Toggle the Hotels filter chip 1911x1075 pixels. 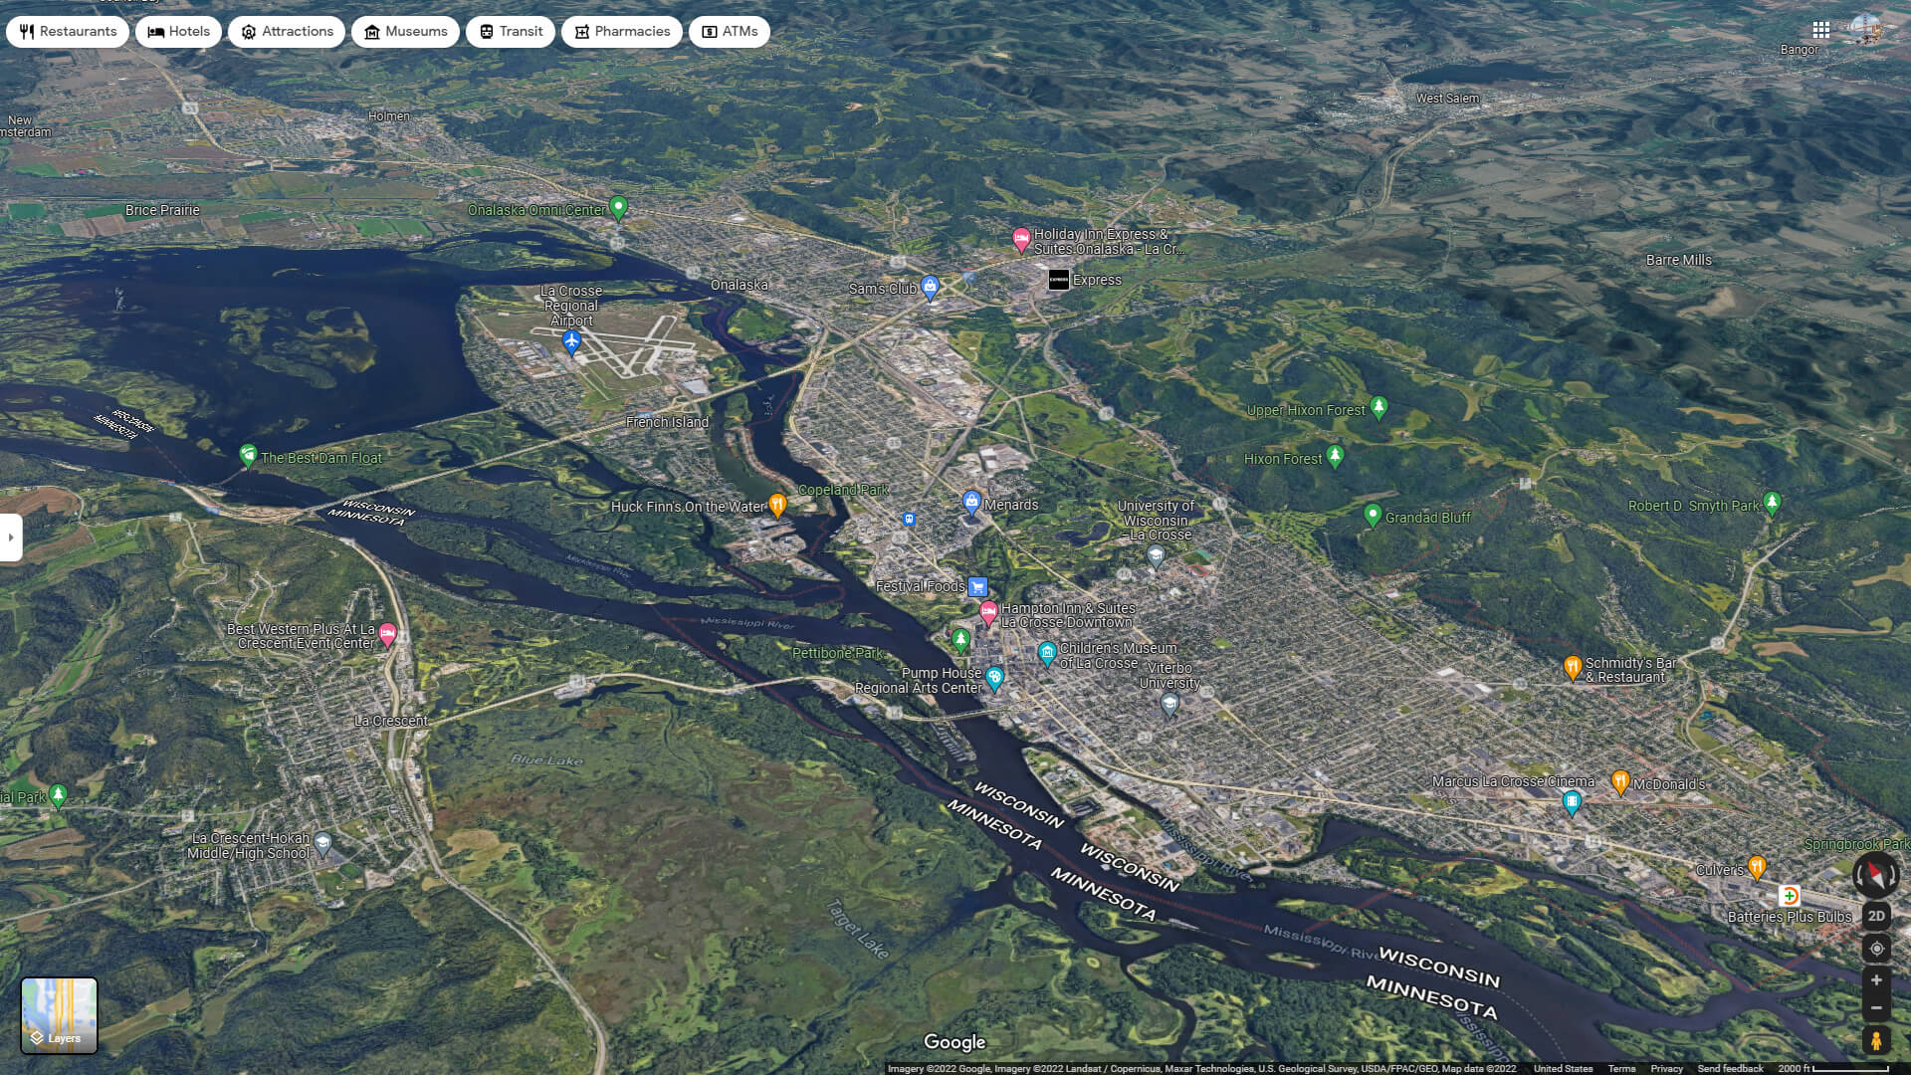pyautogui.click(x=179, y=32)
